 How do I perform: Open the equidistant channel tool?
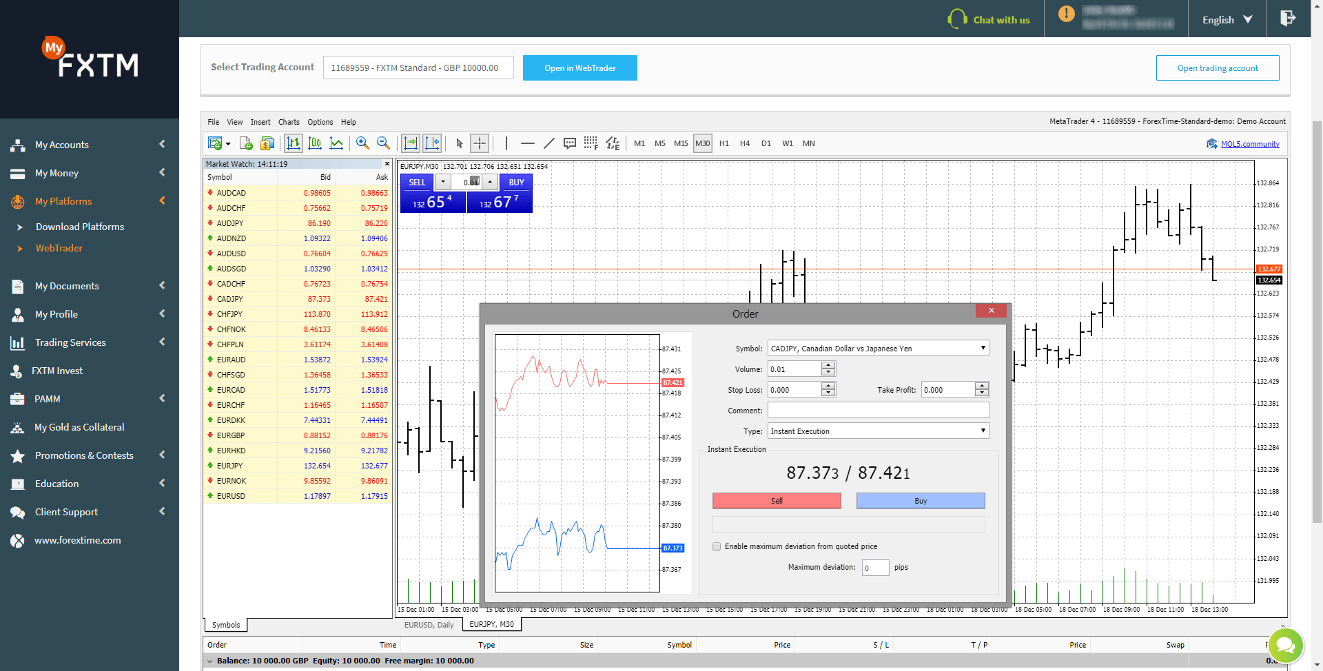[x=613, y=143]
